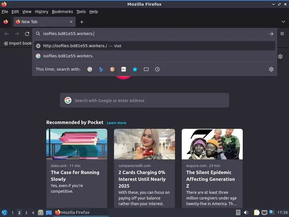Click the Firefox View pinned icon

coord(6,22)
